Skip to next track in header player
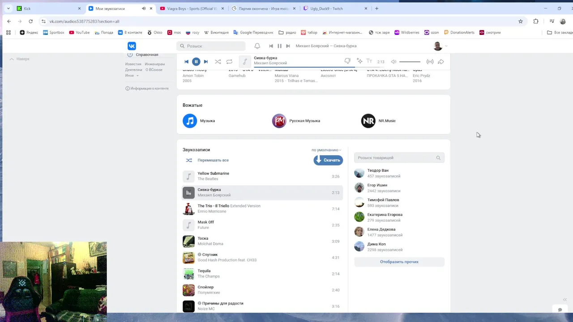 pos(288,46)
